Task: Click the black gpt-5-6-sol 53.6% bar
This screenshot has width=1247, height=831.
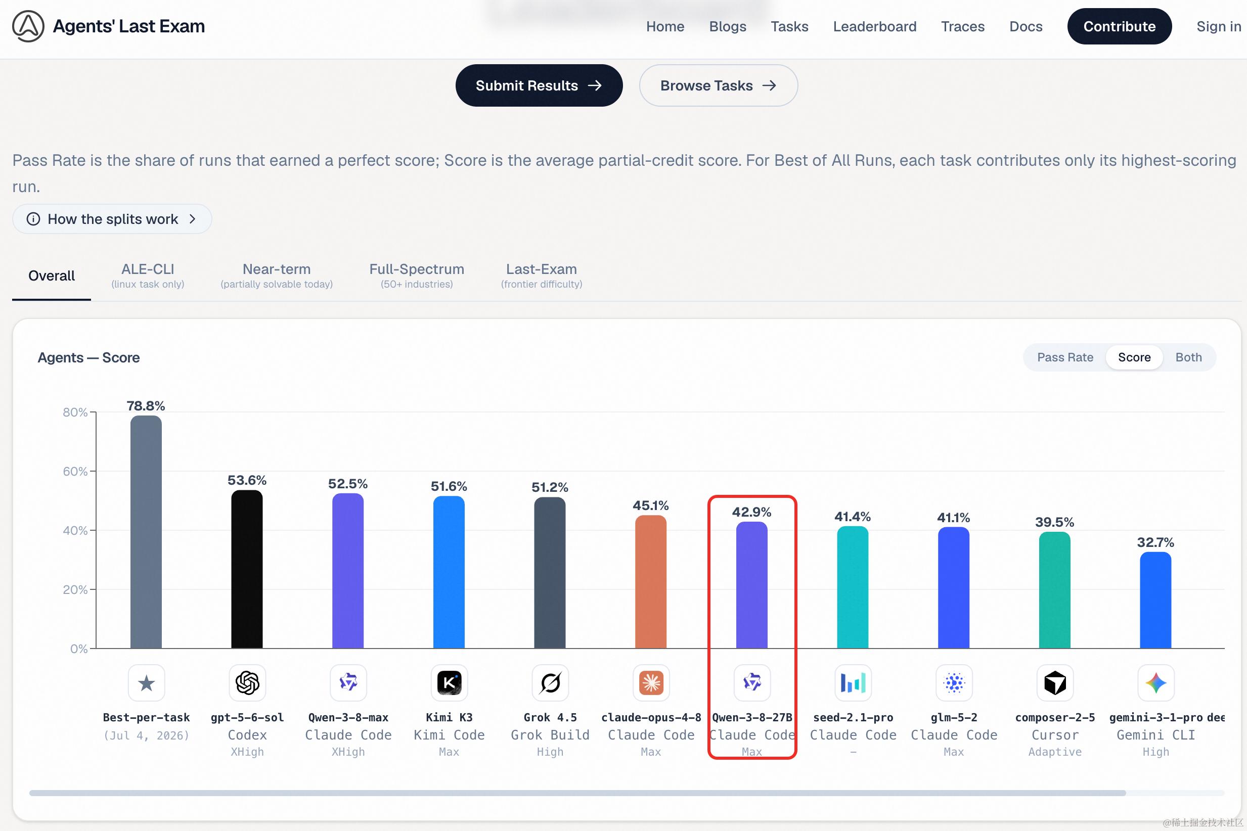Action: click(x=247, y=569)
